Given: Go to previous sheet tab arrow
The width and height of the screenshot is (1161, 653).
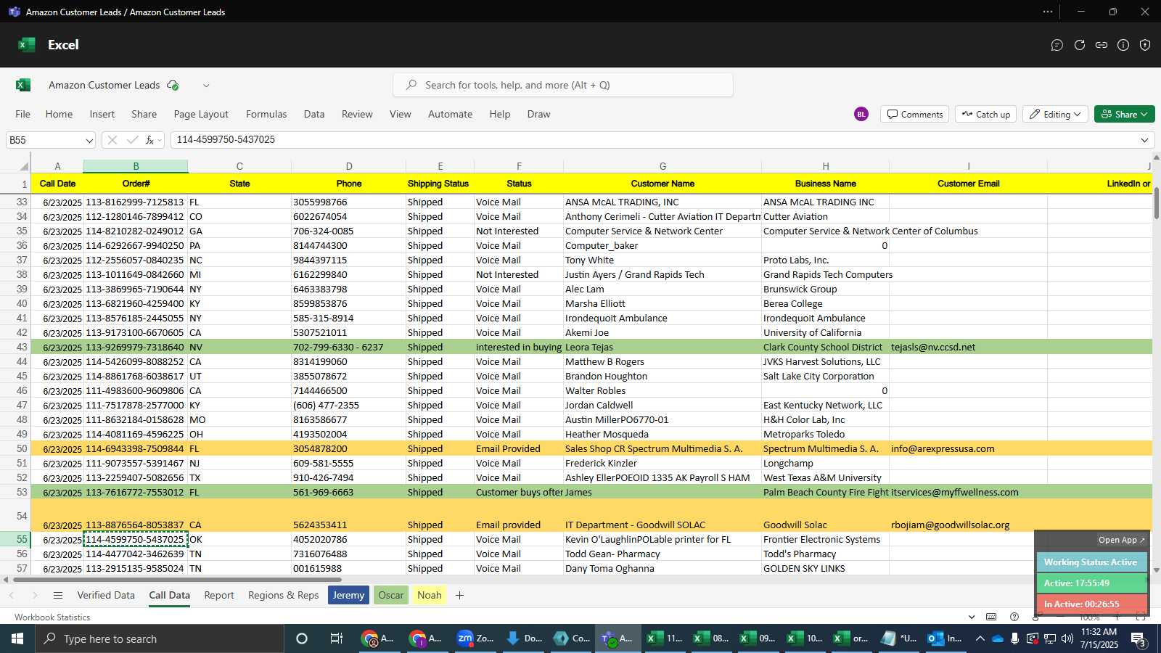Looking at the screenshot, I should click(x=12, y=595).
